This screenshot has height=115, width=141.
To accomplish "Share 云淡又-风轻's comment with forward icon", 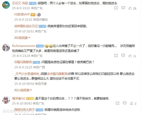I will pyautogui.click(x=116, y=8).
